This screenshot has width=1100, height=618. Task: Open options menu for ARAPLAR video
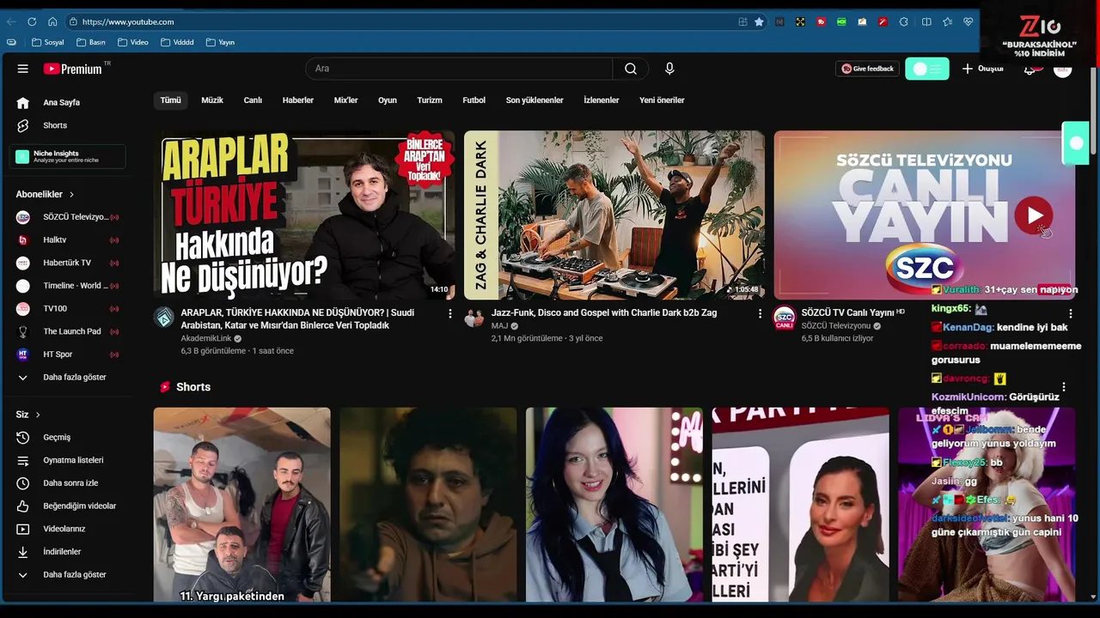pos(449,314)
